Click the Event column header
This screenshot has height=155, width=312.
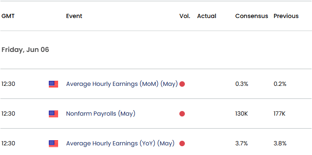(74, 16)
